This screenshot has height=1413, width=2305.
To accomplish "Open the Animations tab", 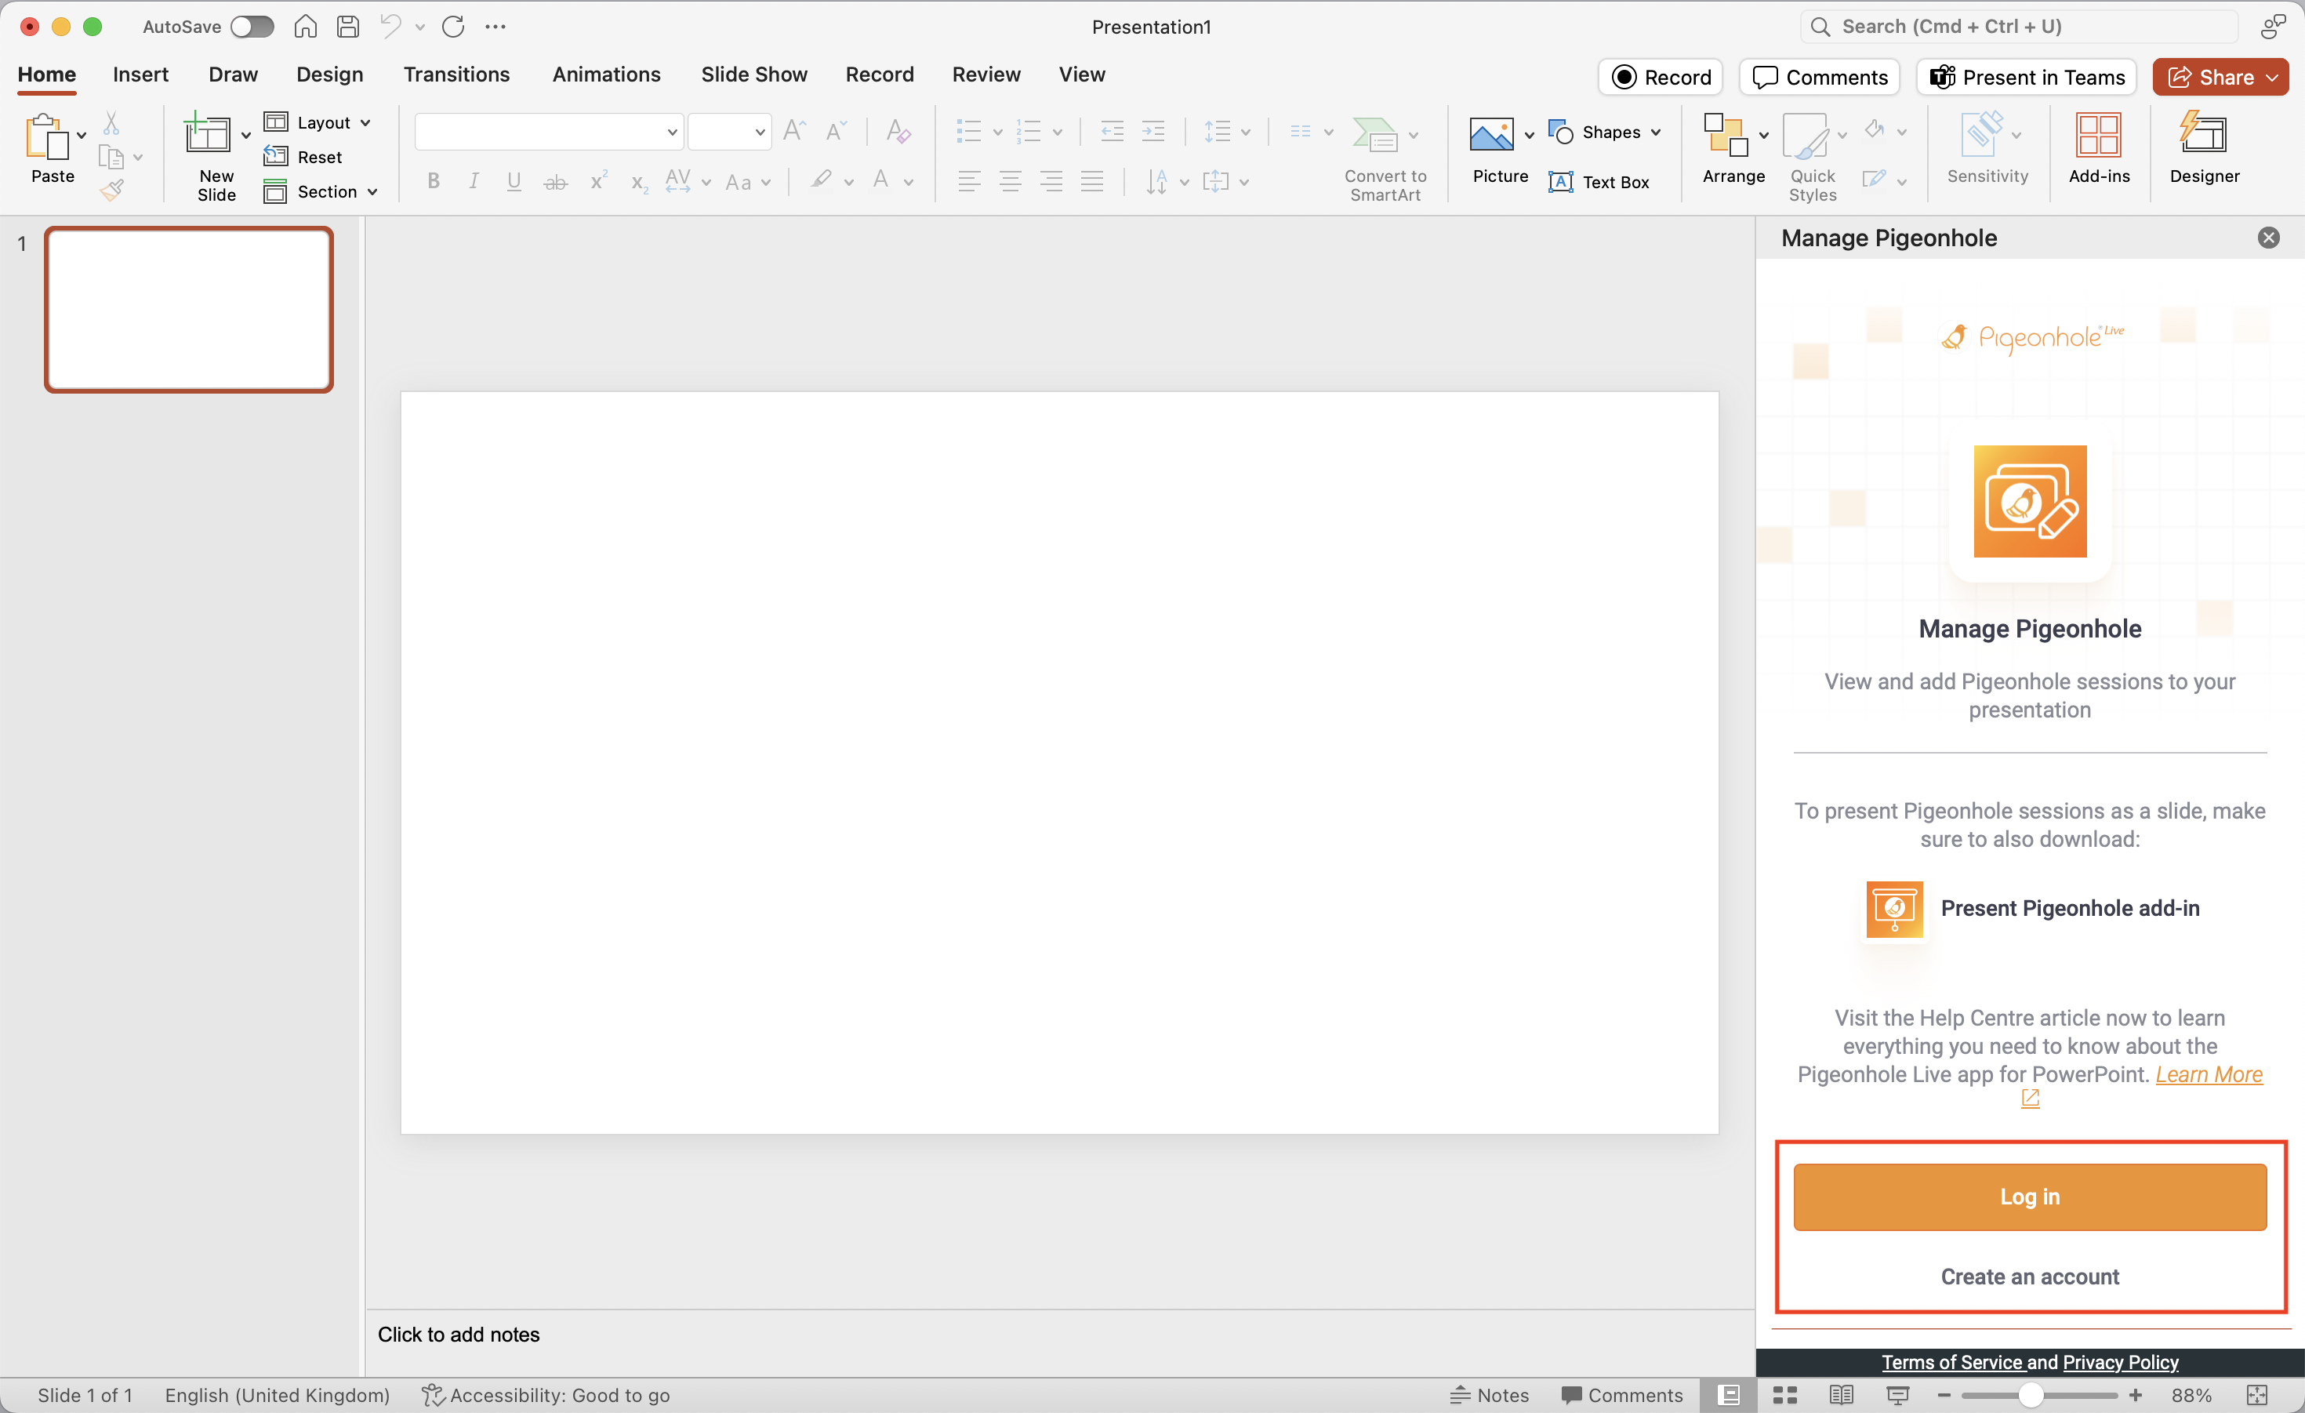I will [606, 74].
